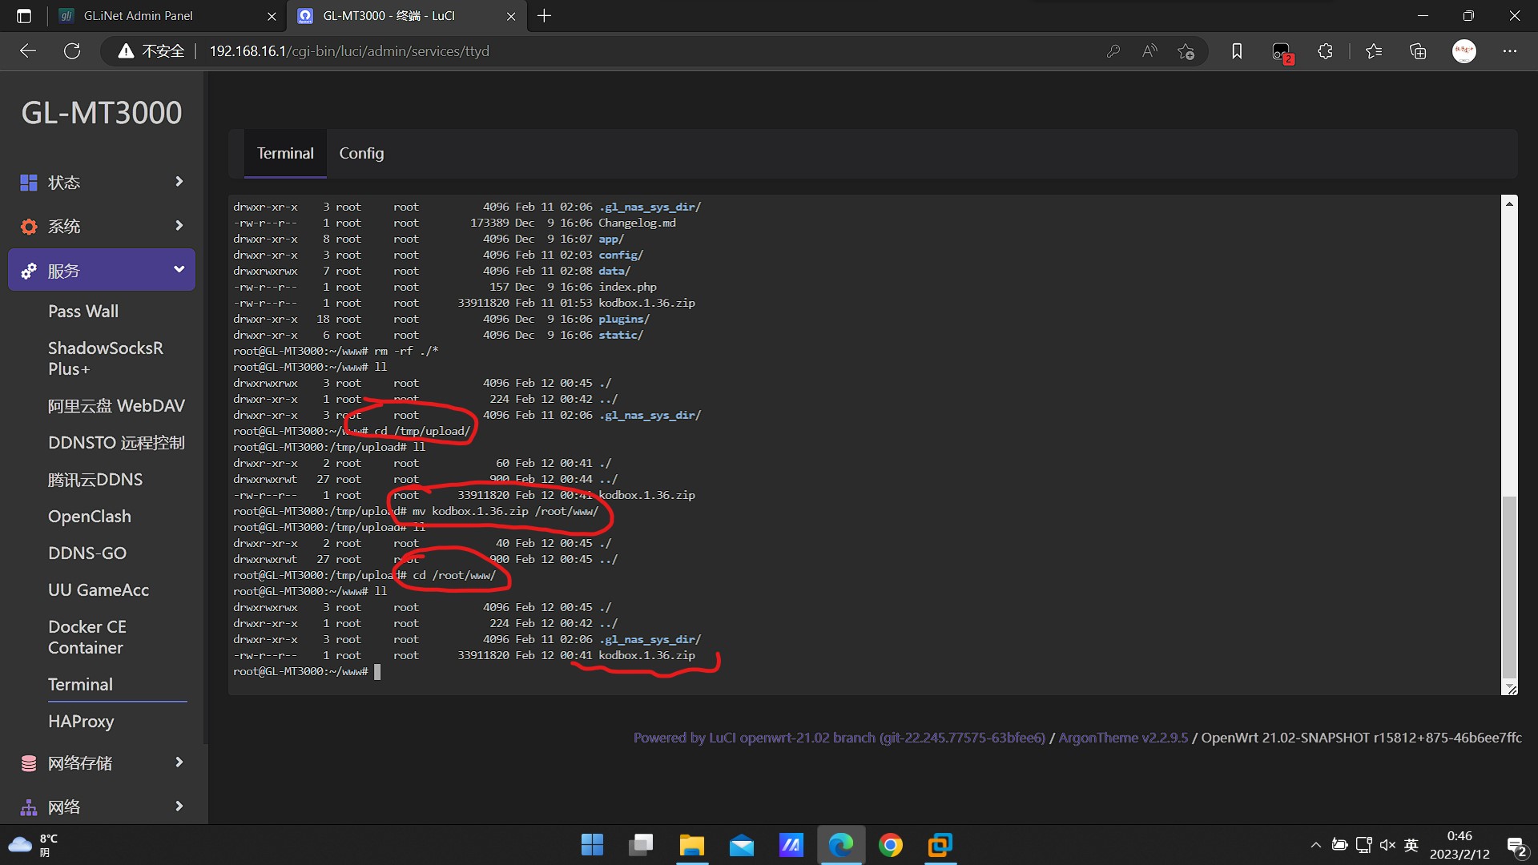Expand the 系统 menu chevron
Viewport: 1538px width, 865px height.
point(179,226)
